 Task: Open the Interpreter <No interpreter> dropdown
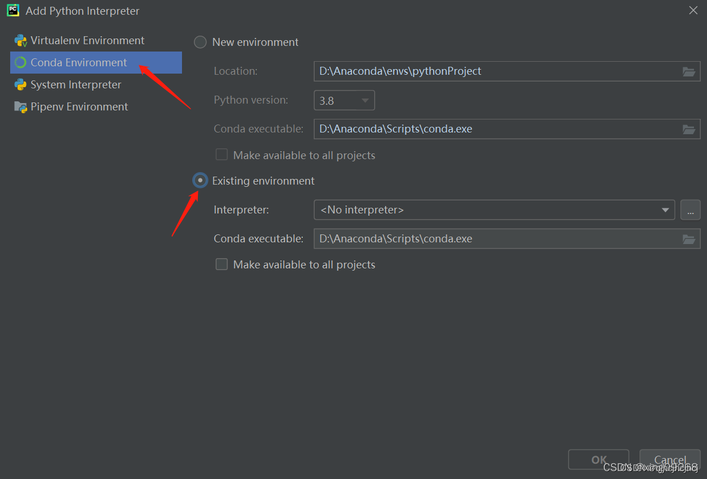coord(494,210)
